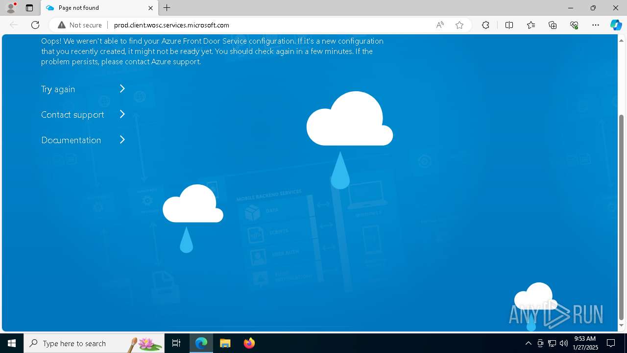This screenshot has height=353, width=627.
Task: Open Settings and more menu
Action: 596,25
